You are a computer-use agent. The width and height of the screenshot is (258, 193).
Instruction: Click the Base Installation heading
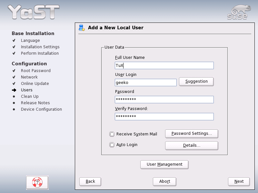[x=33, y=33]
